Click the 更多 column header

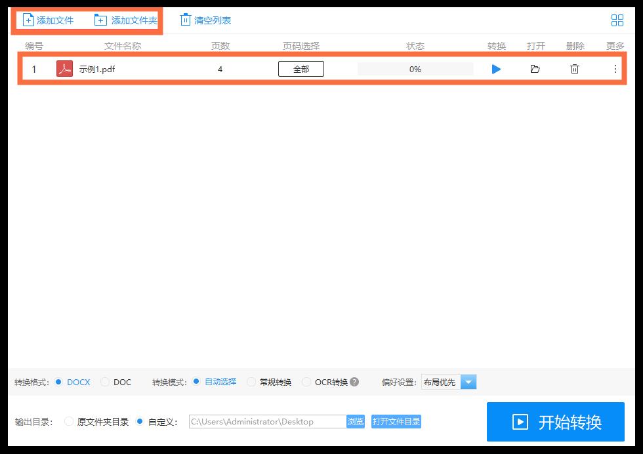tap(615, 45)
